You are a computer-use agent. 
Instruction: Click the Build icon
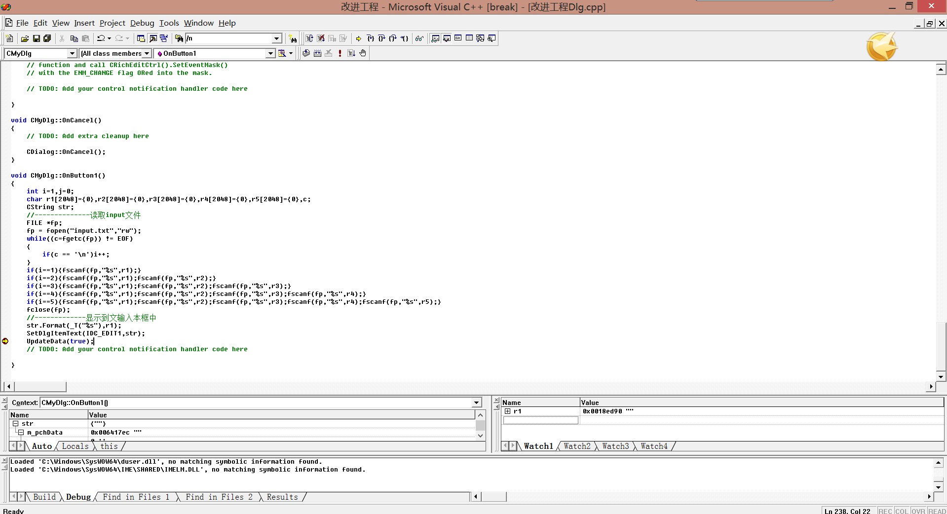317,53
